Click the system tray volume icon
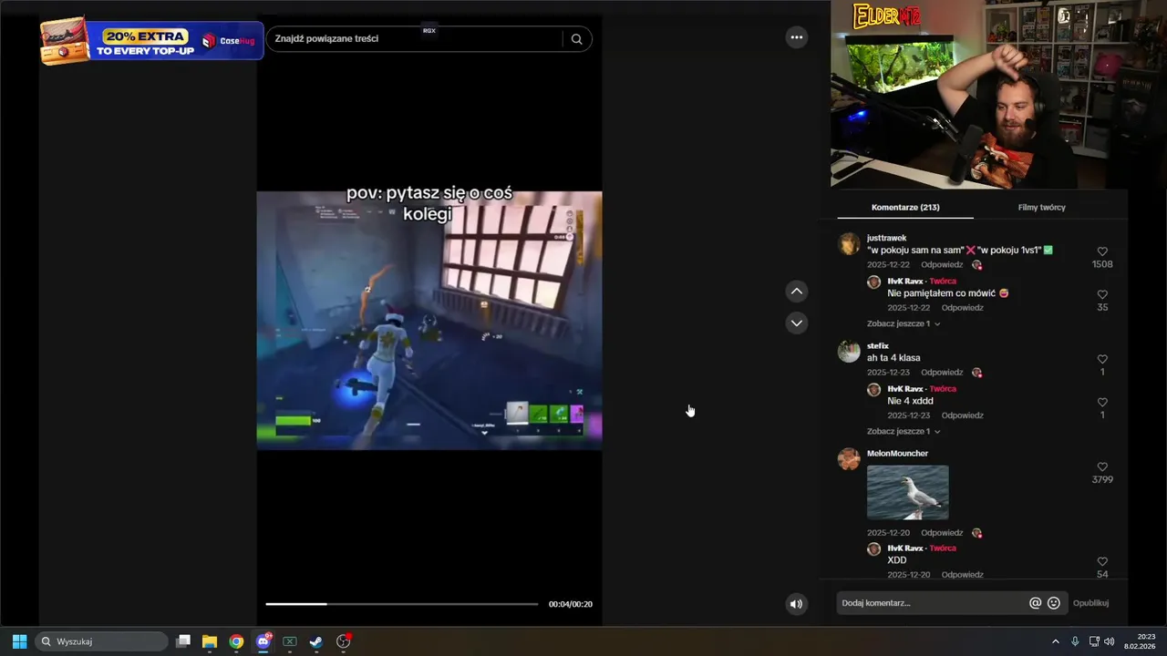The image size is (1167, 656). coord(1110,641)
